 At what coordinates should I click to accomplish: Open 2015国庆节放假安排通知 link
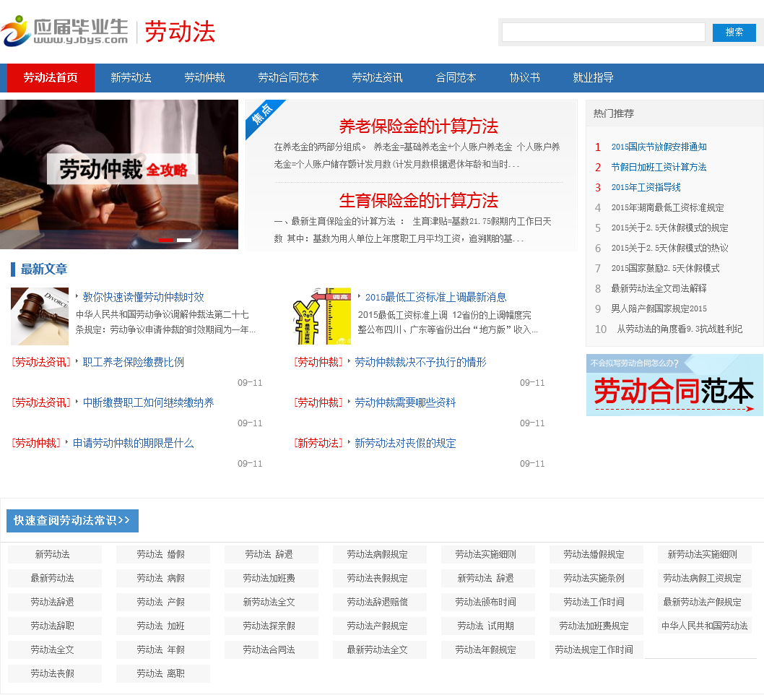(659, 147)
